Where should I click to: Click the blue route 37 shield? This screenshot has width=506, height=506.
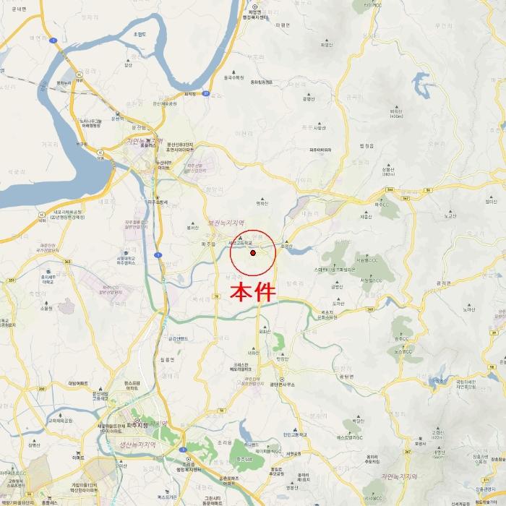pyautogui.click(x=206, y=93)
